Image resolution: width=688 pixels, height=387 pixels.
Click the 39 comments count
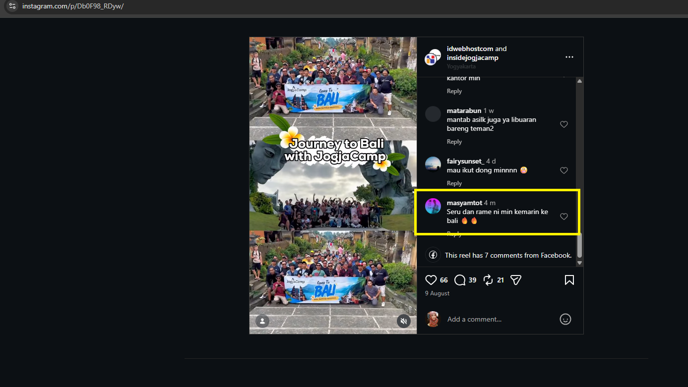(x=472, y=280)
